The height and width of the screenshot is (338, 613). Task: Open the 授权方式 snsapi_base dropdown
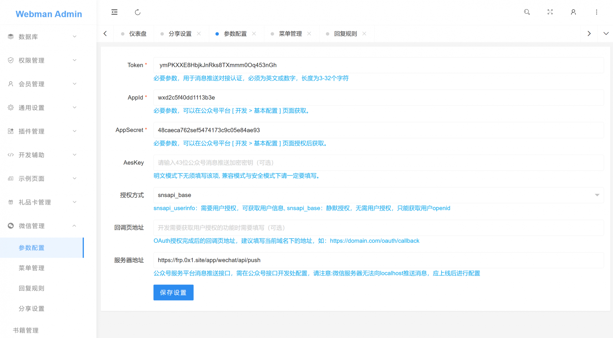click(378, 195)
